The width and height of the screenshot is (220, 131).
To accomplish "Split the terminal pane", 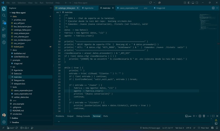I will tap(200, 116).
